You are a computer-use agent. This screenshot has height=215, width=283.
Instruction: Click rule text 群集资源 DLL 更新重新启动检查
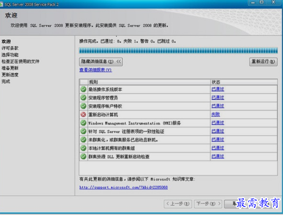119,157
